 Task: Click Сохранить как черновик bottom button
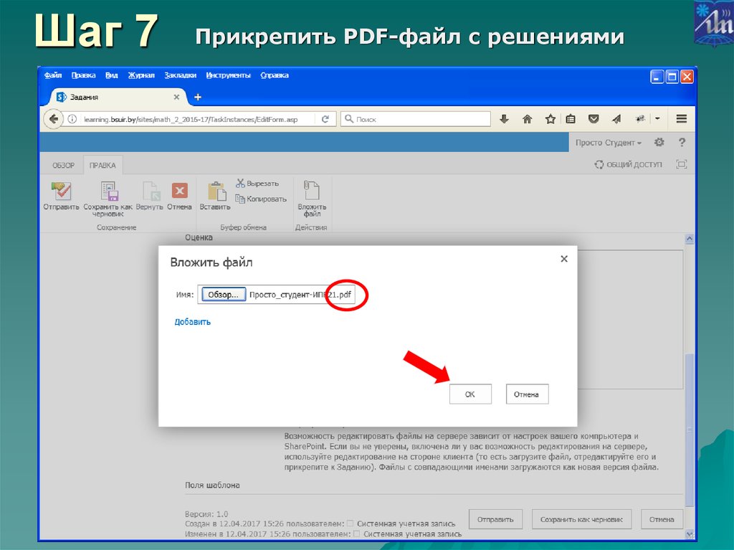click(581, 519)
